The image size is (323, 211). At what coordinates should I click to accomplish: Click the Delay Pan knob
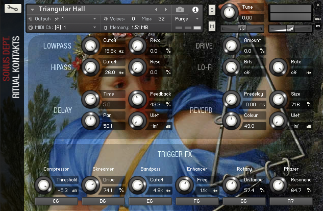point(90,121)
